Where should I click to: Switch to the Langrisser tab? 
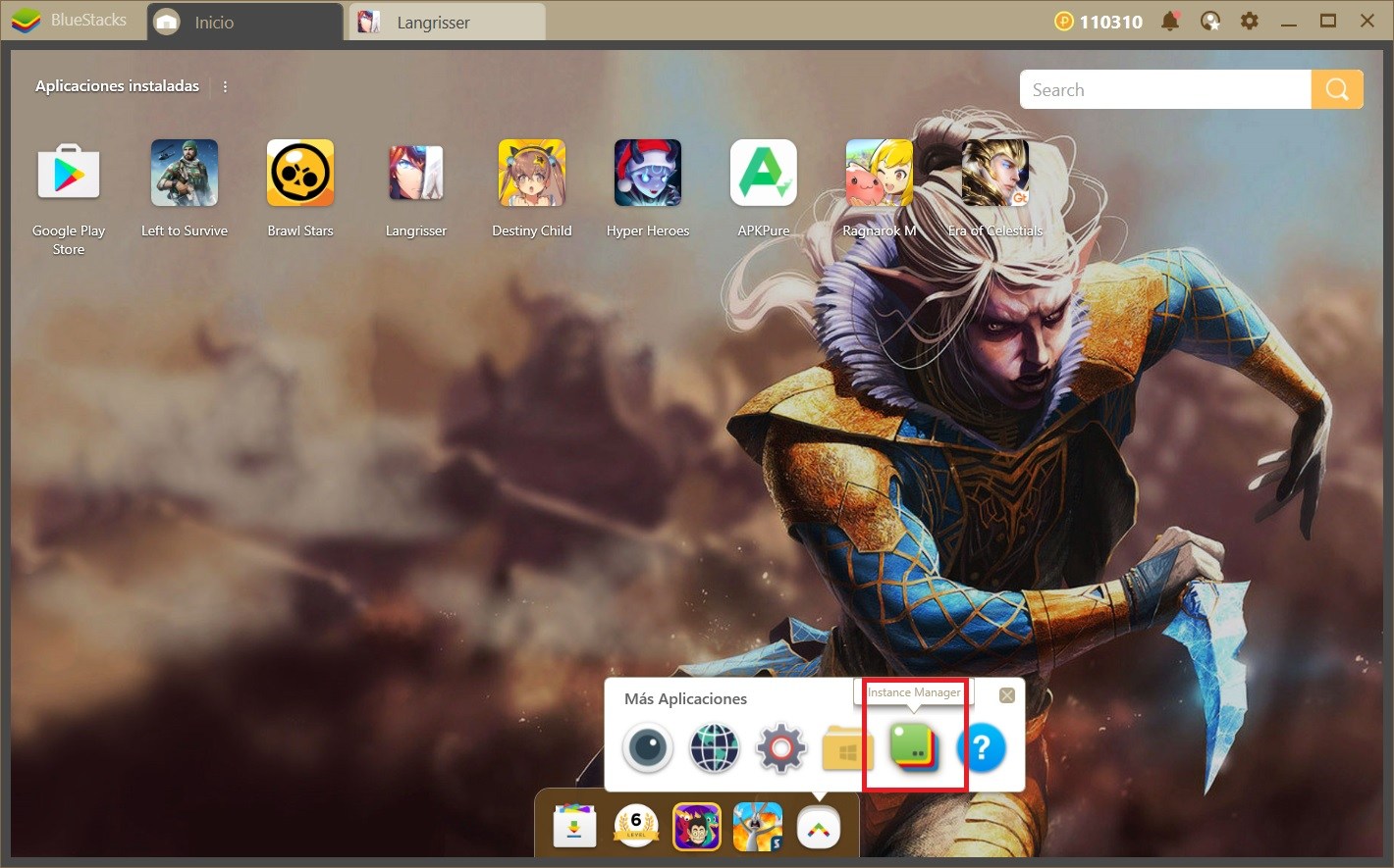447,22
